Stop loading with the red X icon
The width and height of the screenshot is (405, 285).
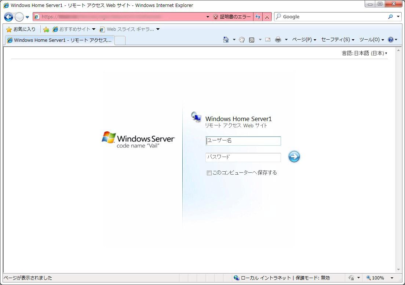click(x=267, y=17)
